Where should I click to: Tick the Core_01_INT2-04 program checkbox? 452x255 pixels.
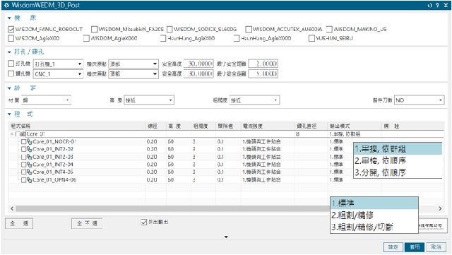(23, 165)
